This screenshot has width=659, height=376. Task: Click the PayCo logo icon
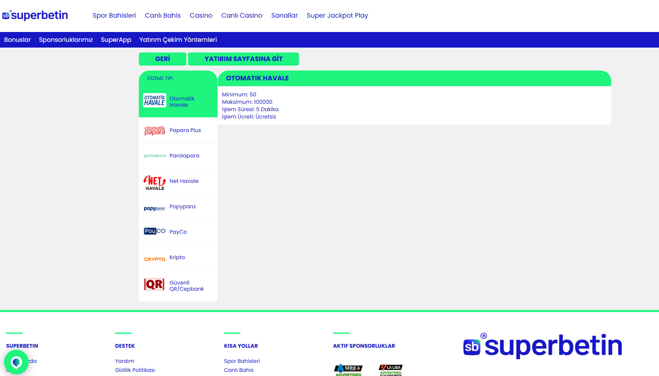[x=154, y=231]
